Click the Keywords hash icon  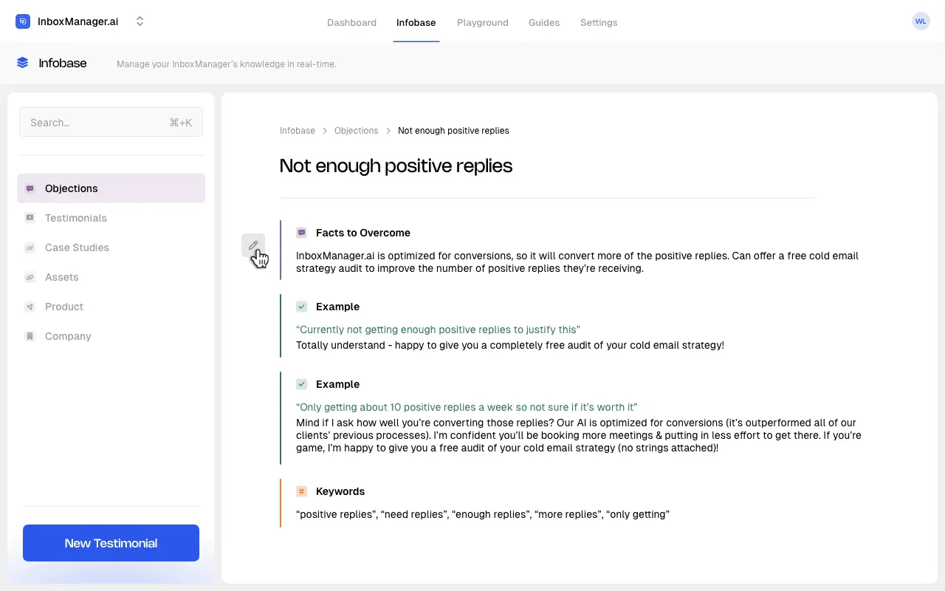coord(301,491)
